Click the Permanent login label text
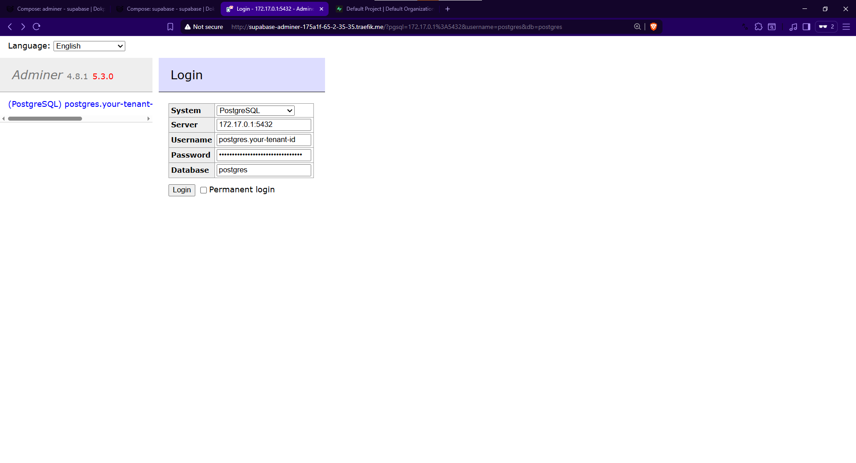The width and height of the screenshot is (856, 463). [242, 190]
